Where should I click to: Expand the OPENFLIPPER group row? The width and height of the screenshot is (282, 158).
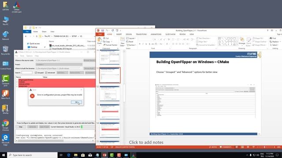click(17, 84)
